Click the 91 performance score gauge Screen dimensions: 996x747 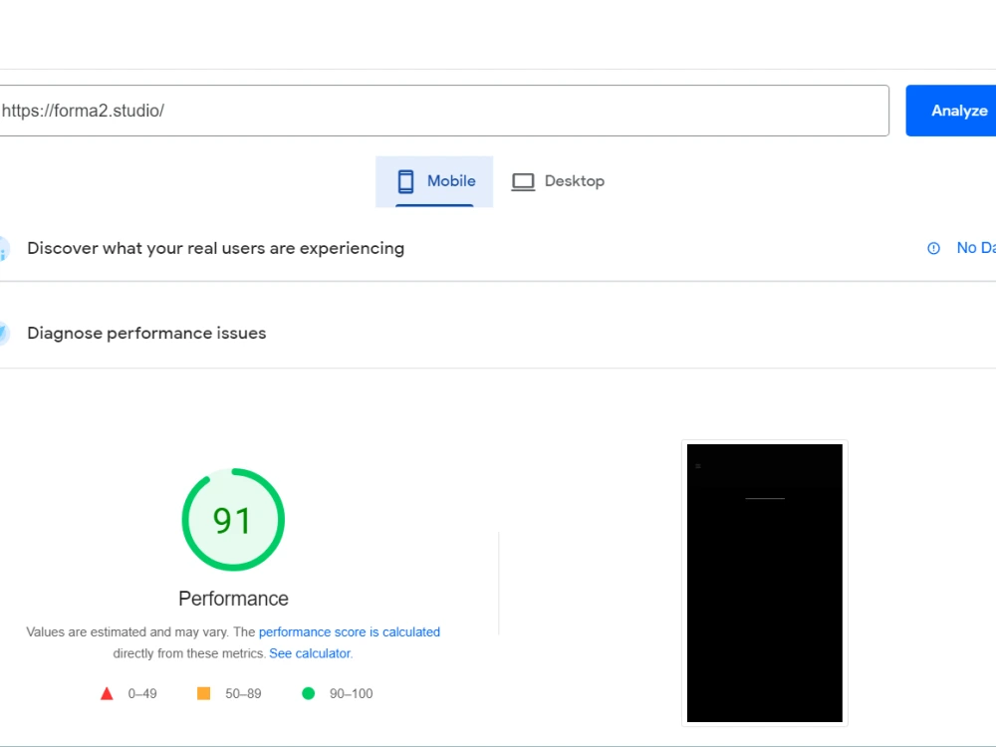pyautogui.click(x=233, y=520)
